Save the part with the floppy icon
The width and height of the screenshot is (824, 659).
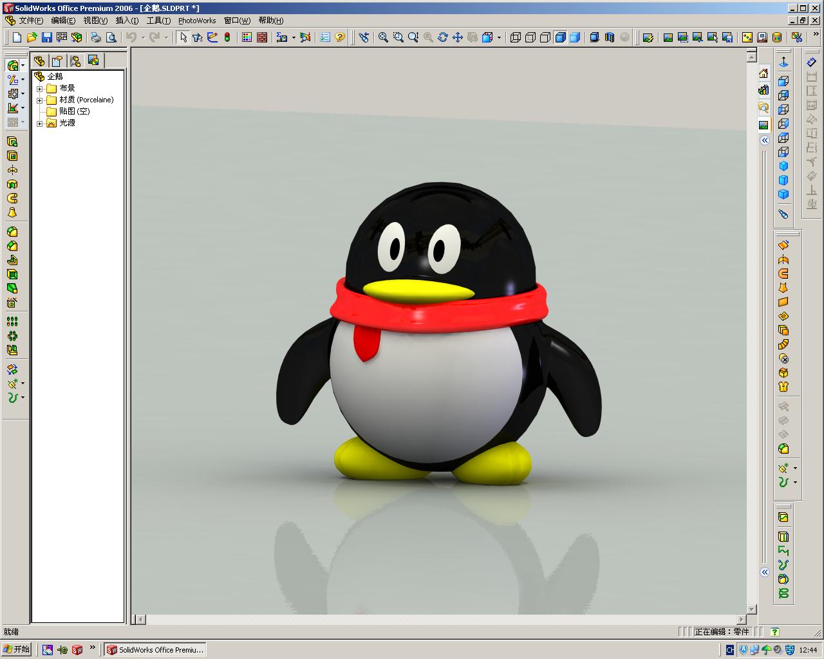pyautogui.click(x=47, y=37)
